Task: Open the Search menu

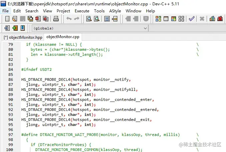Action: [32, 11]
